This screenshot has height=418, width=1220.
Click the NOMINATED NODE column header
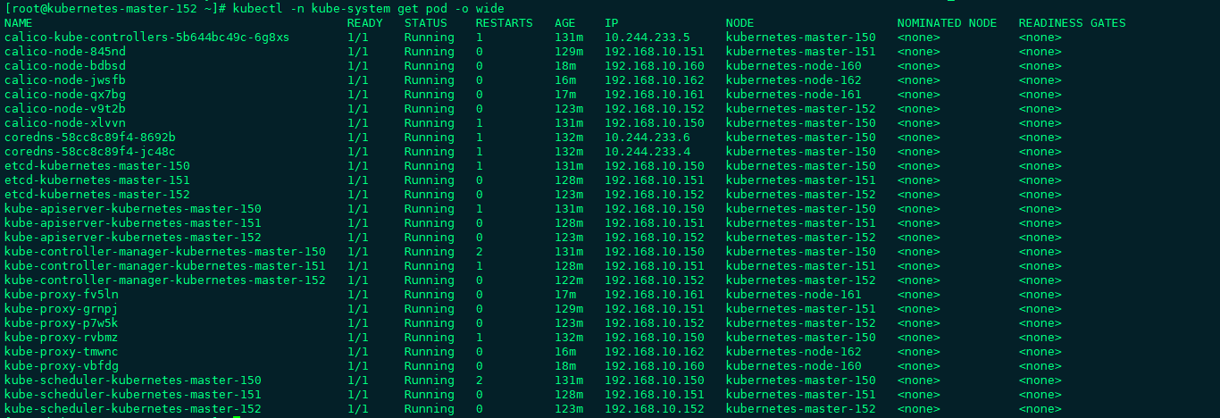coord(948,23)
